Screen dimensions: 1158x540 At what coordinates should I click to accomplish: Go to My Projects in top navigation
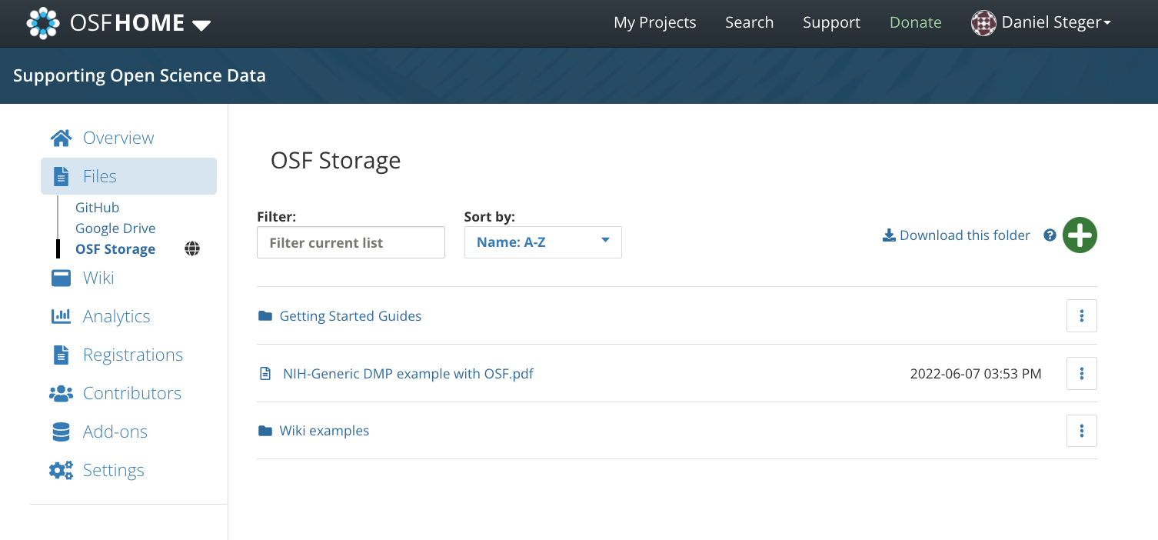[x=654, y=23]
